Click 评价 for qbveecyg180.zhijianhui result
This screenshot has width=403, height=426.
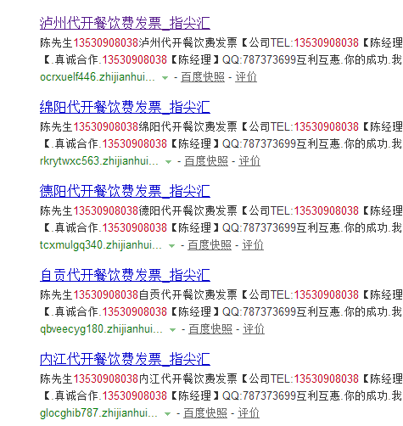pos(254,329)
